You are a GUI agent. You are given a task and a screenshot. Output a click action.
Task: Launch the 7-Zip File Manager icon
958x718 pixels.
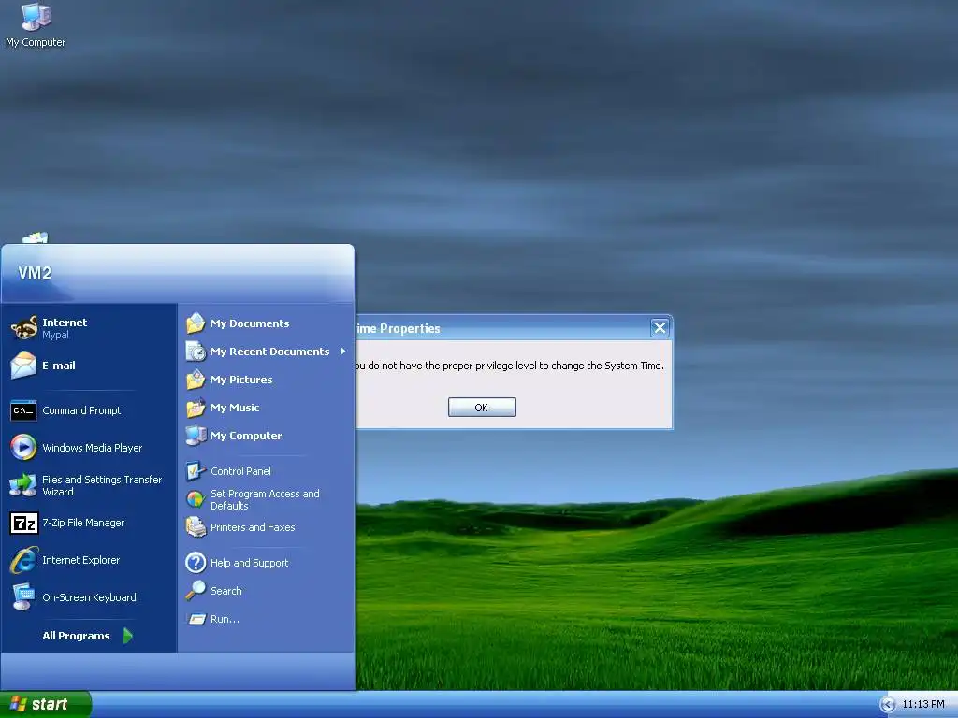23,524
